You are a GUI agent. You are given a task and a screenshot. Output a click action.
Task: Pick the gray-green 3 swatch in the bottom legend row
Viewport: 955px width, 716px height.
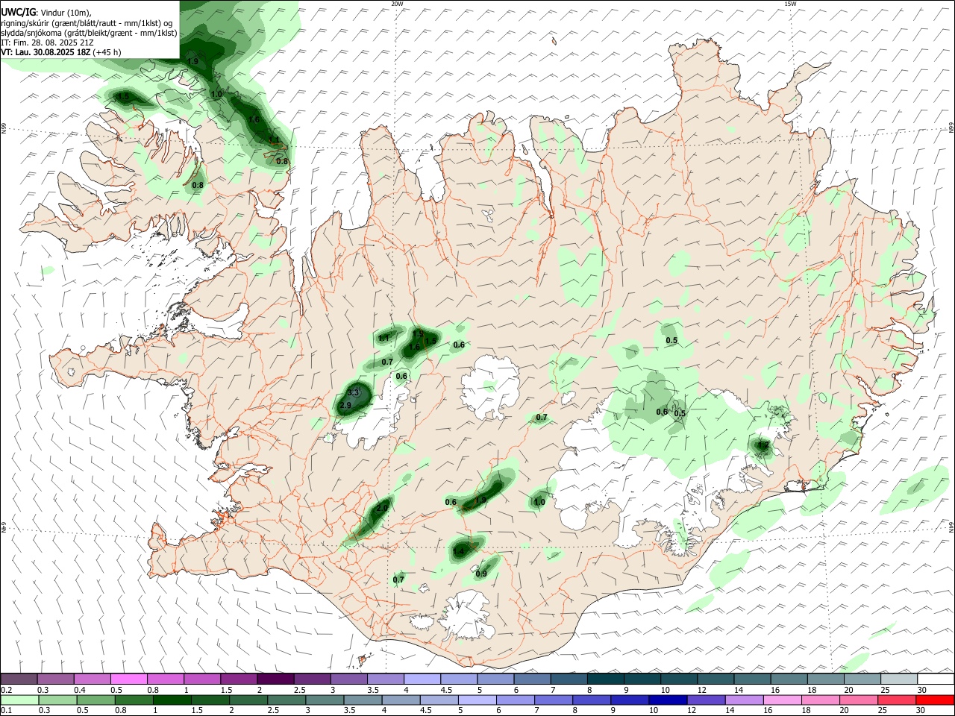325,700
